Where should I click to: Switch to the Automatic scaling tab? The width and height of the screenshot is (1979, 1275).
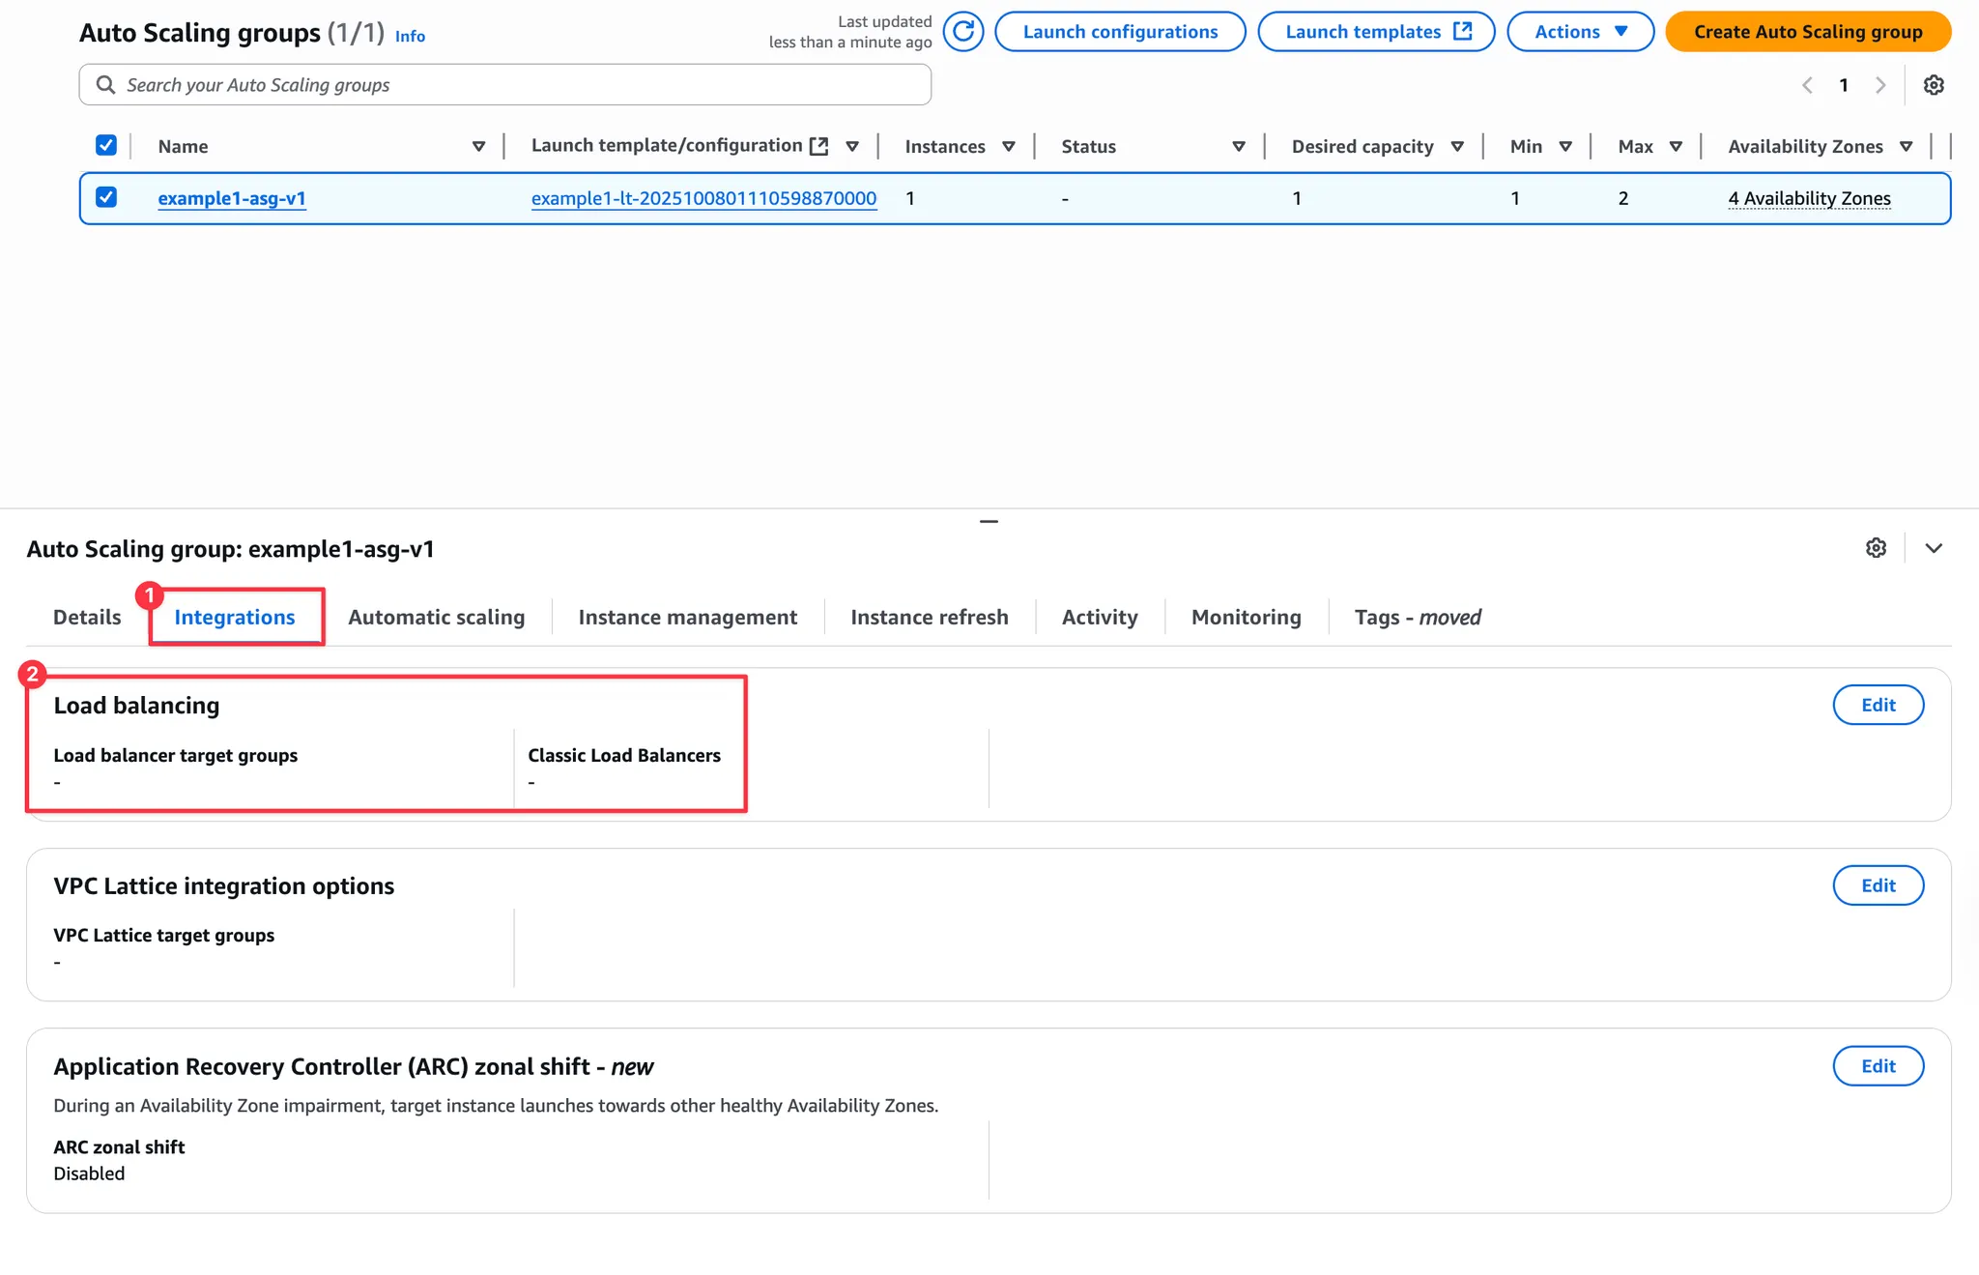(x=436, y=617)
